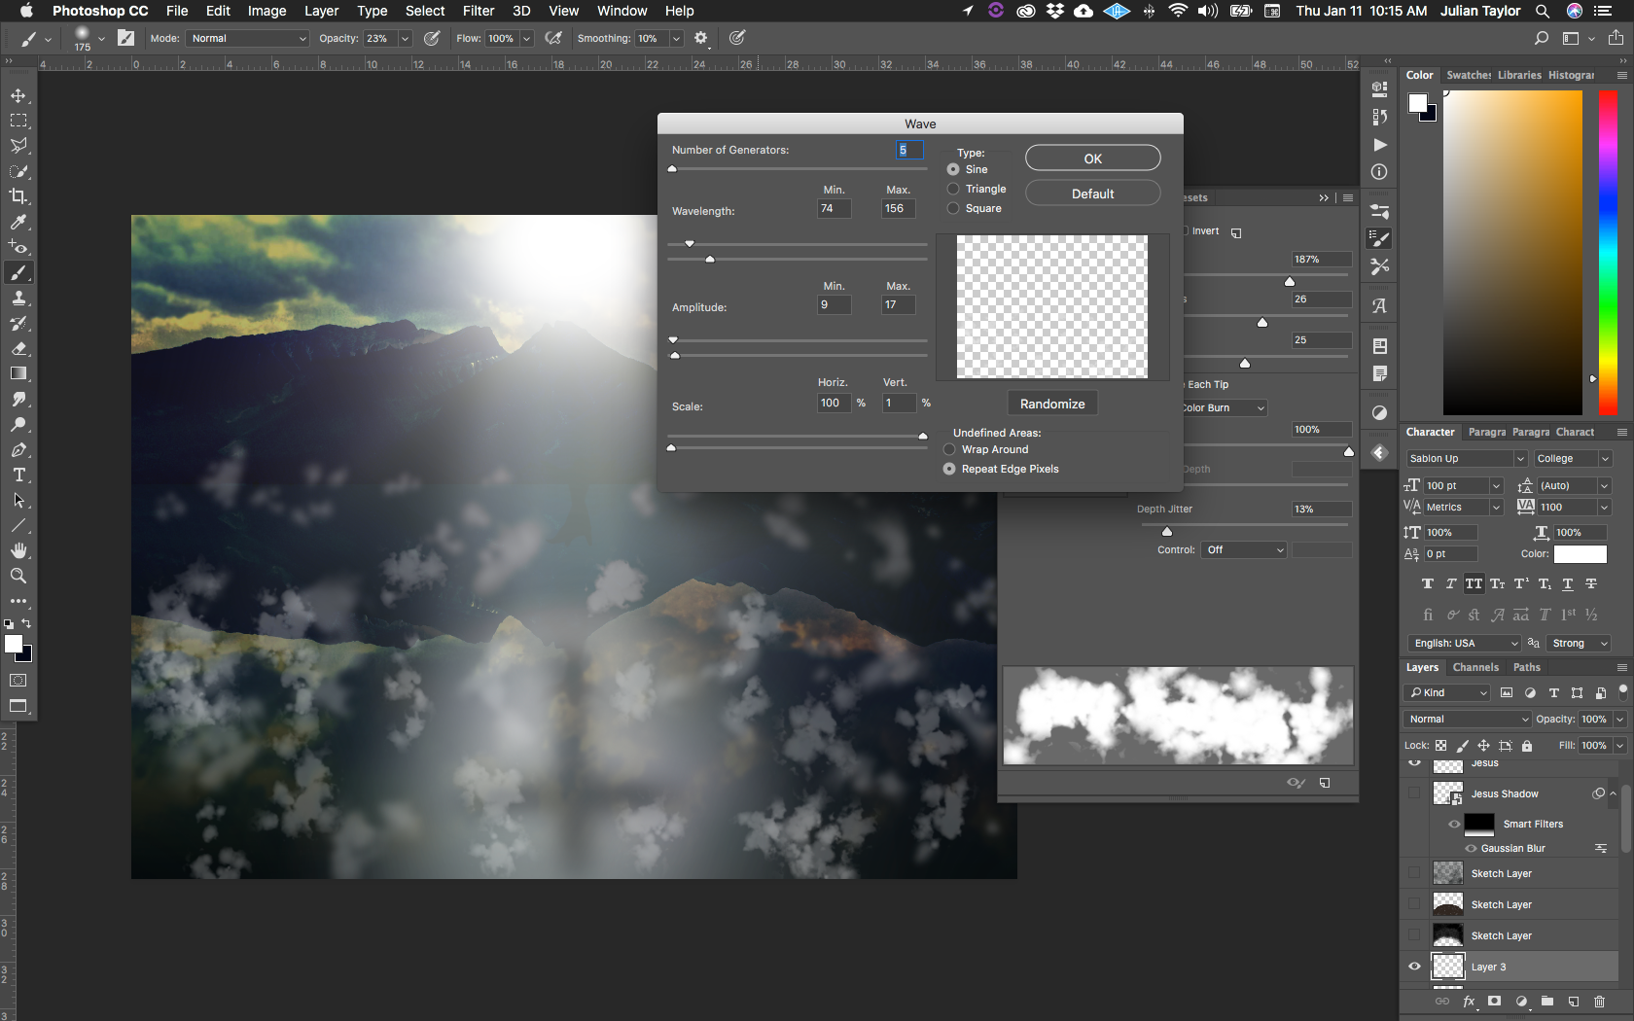The image size is (1634, 1021).
Task: Switch to the Channels tab
Action: (x=1475, y=667)
